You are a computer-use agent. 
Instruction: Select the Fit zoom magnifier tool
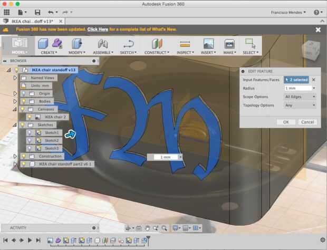tap(165, 228)
